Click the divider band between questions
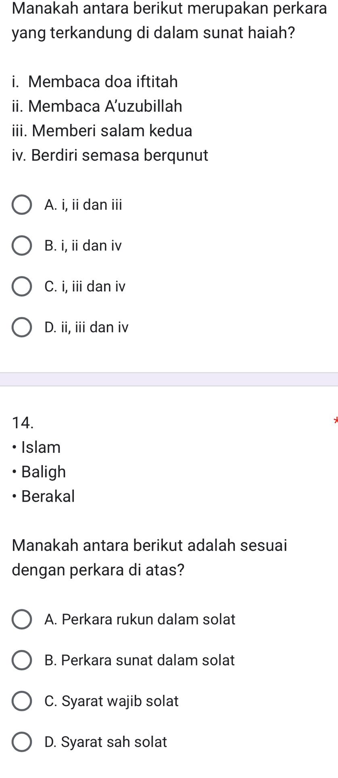338x778 pixels. tap(169, 379)
